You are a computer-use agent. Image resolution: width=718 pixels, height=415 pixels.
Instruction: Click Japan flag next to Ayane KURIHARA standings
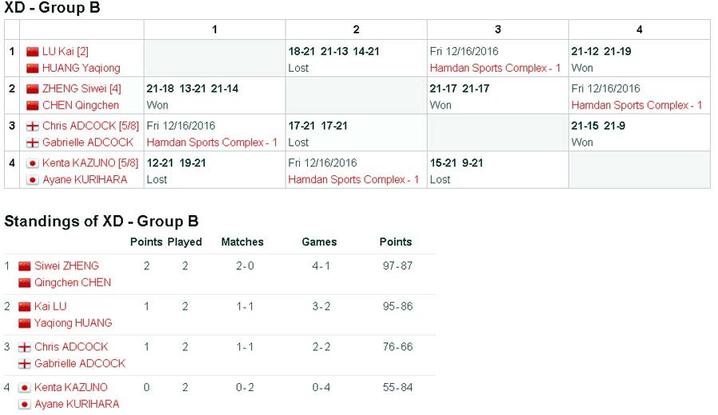click(x=25, y=404)
